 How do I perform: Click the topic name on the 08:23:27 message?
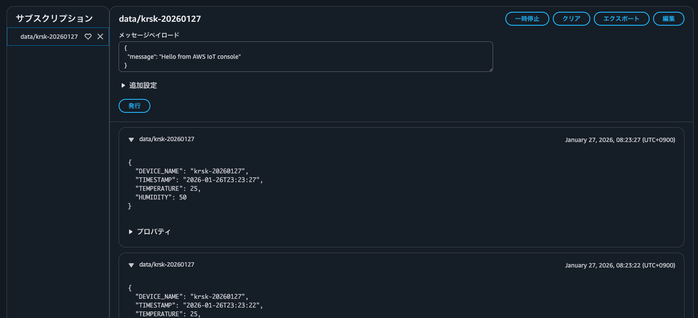click(167, 139)
